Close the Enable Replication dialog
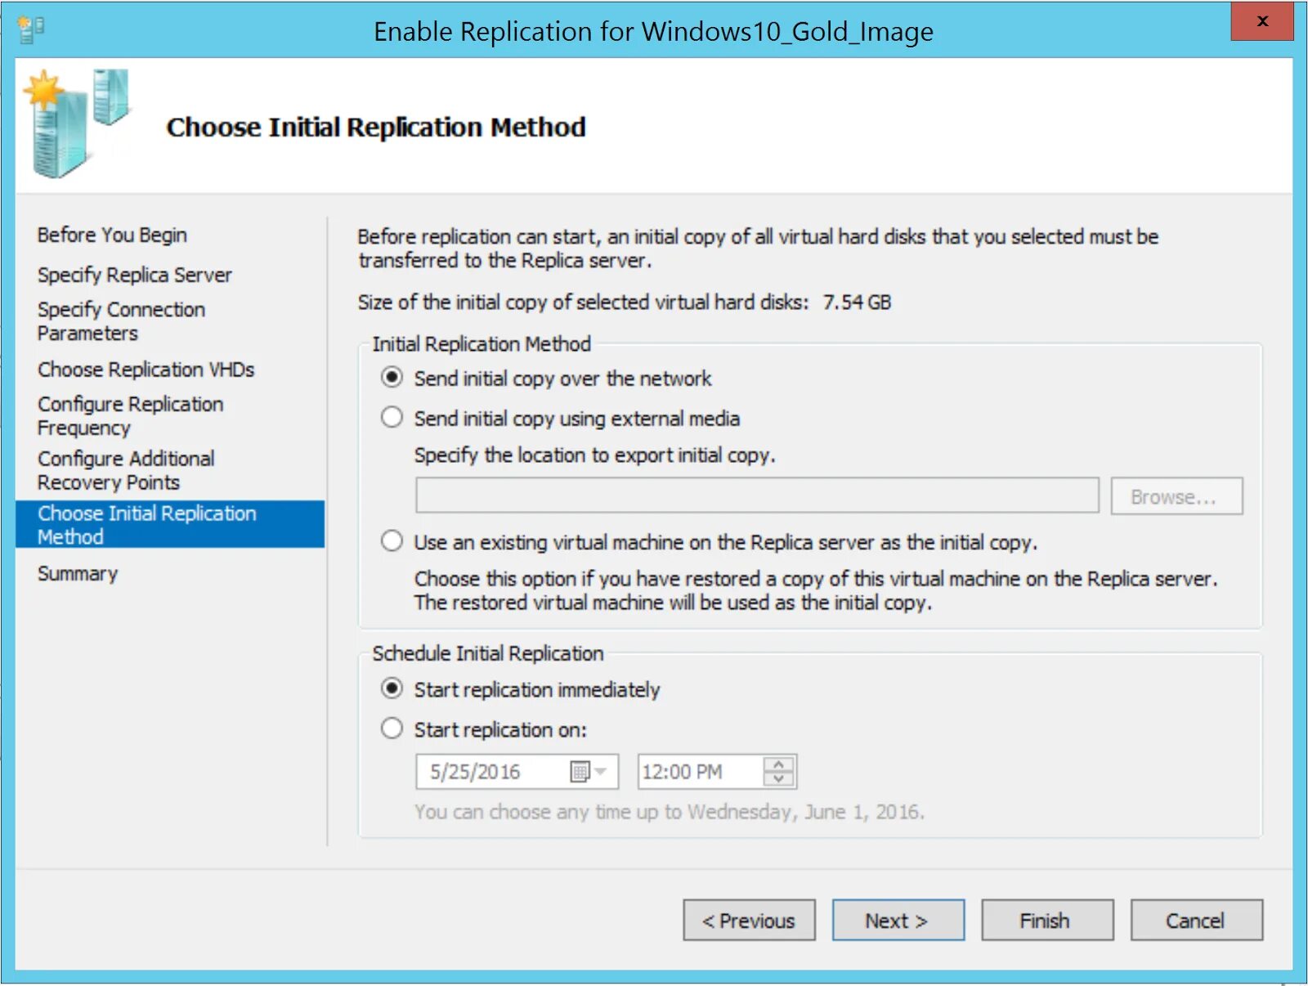The width and height of the screenshot is (1308, 986). (1261, 21)
